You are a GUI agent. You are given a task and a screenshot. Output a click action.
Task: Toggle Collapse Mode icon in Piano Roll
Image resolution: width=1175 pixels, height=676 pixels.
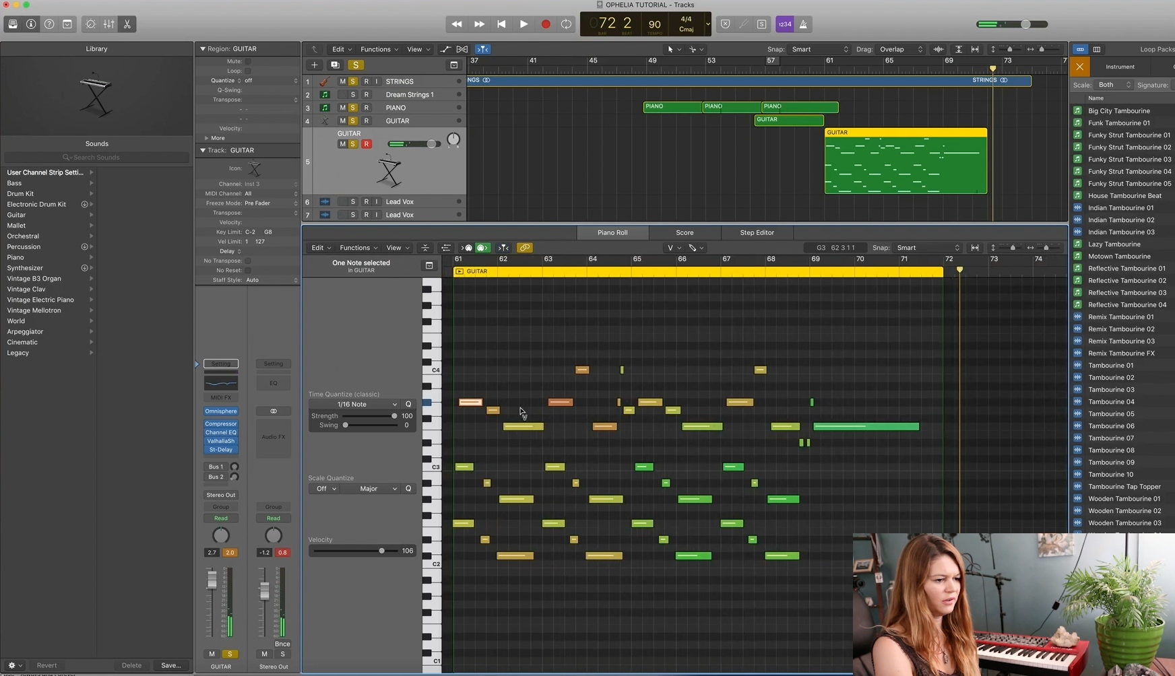pos(425,248)
